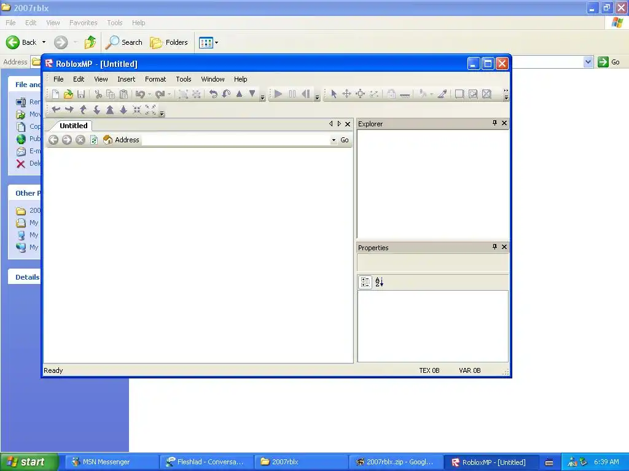This screenshot has height=471, width=629.
Task: Click the home icon beside Address label
Action: click(x=107, y=140)
